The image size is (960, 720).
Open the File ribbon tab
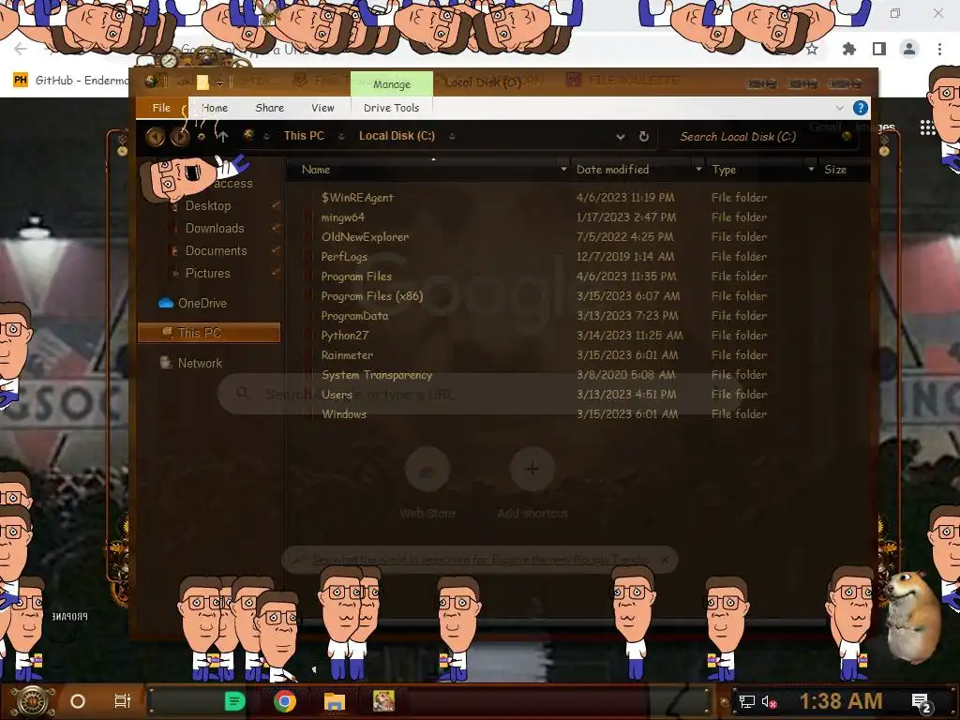click(161, 108)
